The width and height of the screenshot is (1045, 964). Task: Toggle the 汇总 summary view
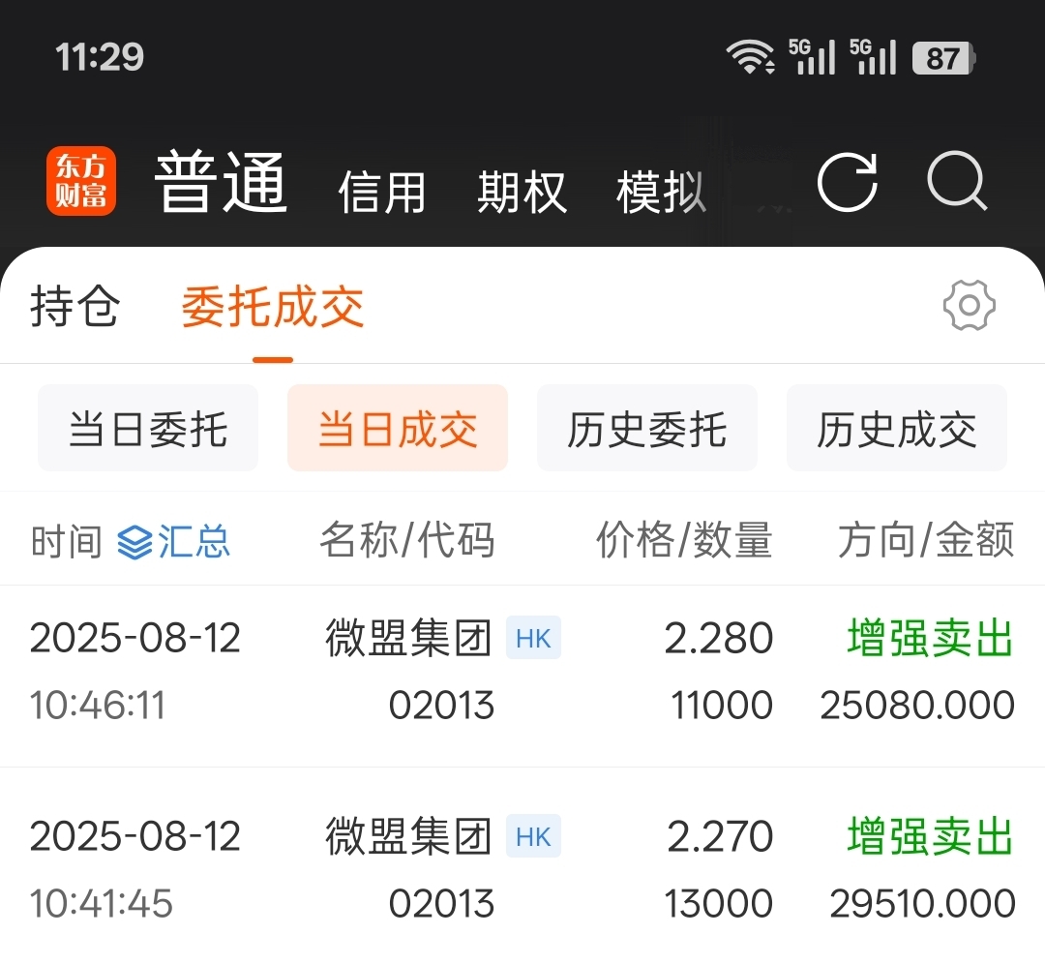(x=174, y=542)
